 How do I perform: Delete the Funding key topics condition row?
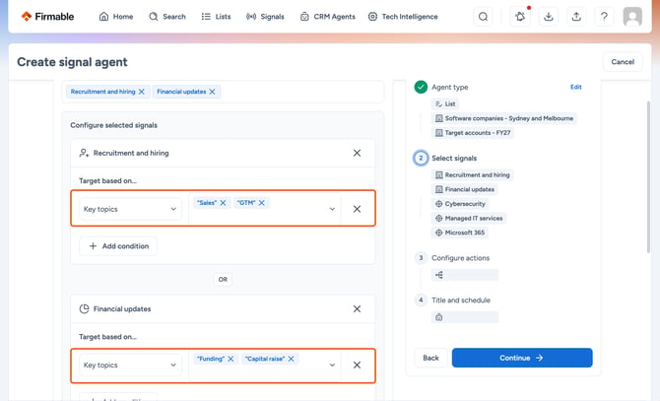click(x=357, y=366)
